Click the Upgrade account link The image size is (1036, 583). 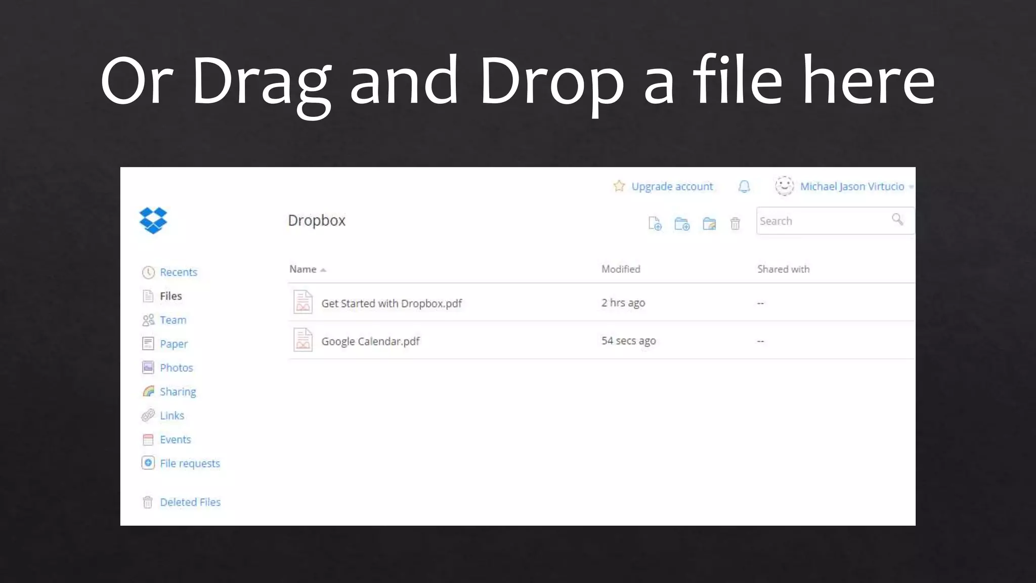(x=672, y=187)
